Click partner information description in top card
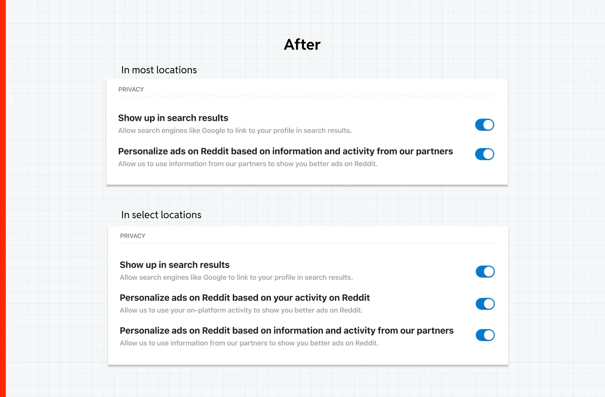The height and width of the screenshot is (397, 605). point(248,164)
